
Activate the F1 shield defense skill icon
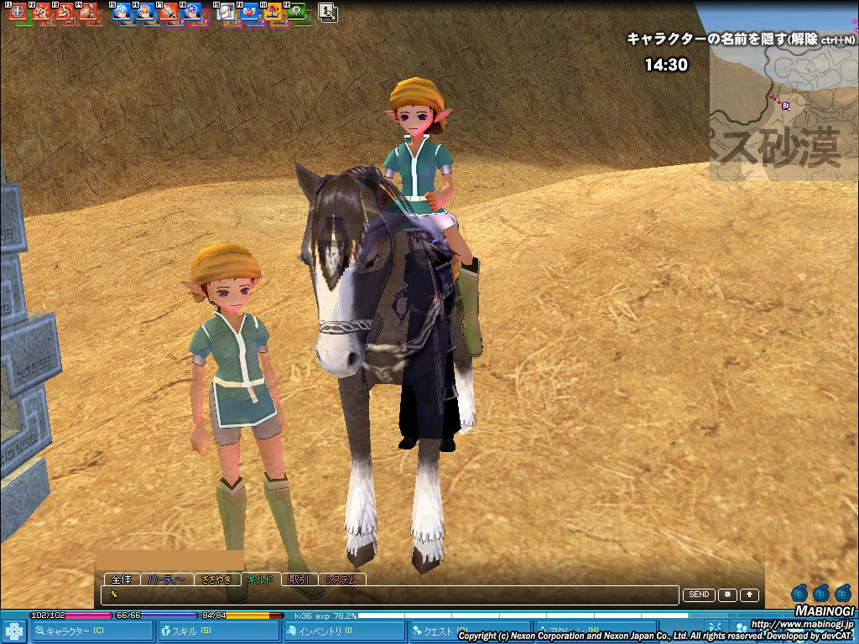pyautogui.click(x=18, y=11)
